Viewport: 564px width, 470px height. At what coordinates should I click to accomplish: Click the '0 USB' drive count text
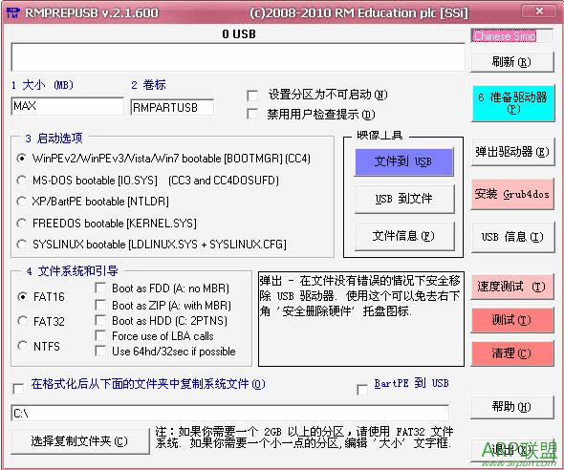[239, 34]
